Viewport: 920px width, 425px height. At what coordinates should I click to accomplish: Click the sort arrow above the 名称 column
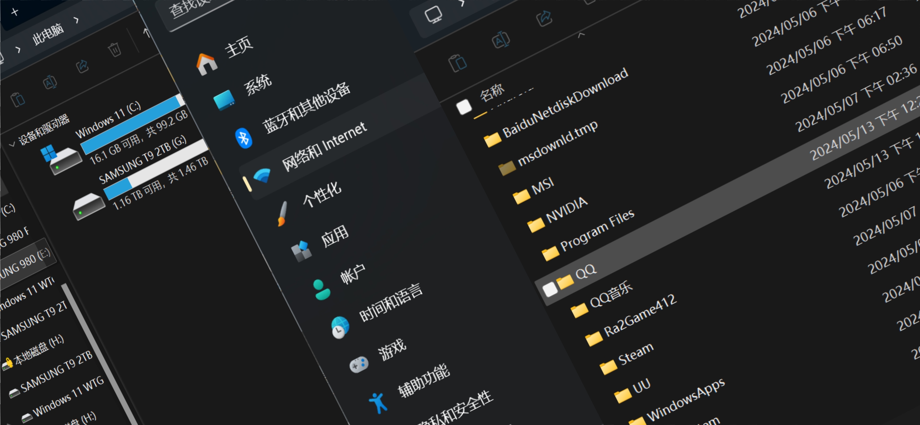tap(581, 35)
